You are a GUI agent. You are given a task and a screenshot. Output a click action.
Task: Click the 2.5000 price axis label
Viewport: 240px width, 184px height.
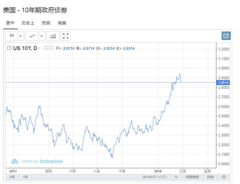point(224,116)
